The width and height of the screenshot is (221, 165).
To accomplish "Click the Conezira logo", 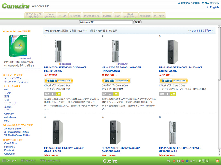I will tap(16, 6).
